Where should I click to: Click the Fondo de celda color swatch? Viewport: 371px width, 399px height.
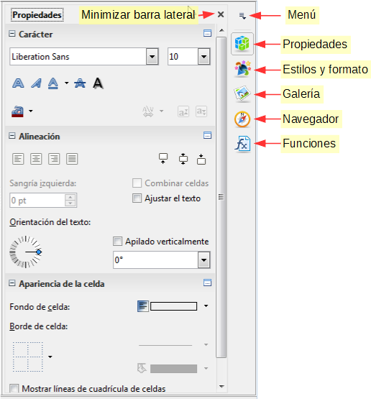pyautogui.click(x=173, y=306)
